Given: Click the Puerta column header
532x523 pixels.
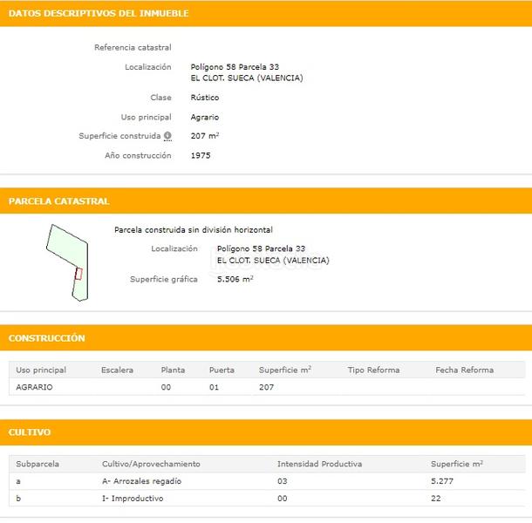Looking at the screenshot, I should coord(222,370).
